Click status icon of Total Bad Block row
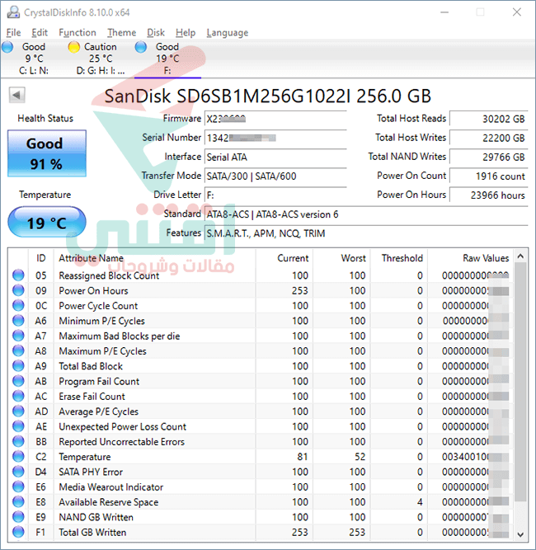This screenshot has height=550, width=536. point(18,365)
